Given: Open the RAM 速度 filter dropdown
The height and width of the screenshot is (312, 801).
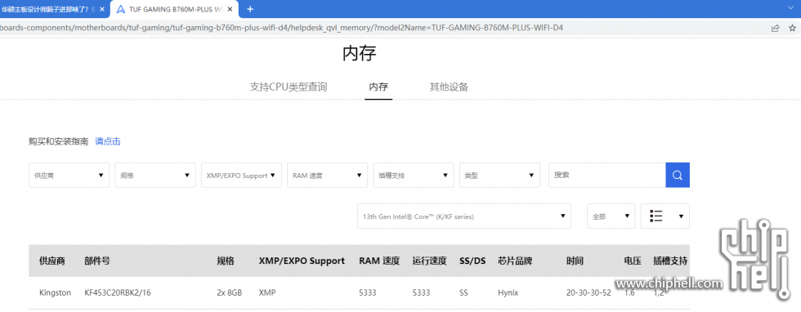Looking at the screenshot, I should tap(328, 175).
